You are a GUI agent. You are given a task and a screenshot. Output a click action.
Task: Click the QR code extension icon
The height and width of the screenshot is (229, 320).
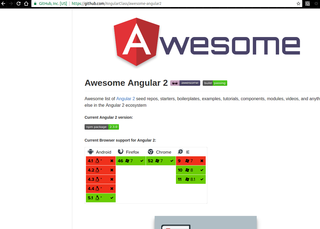click(307, 4)
